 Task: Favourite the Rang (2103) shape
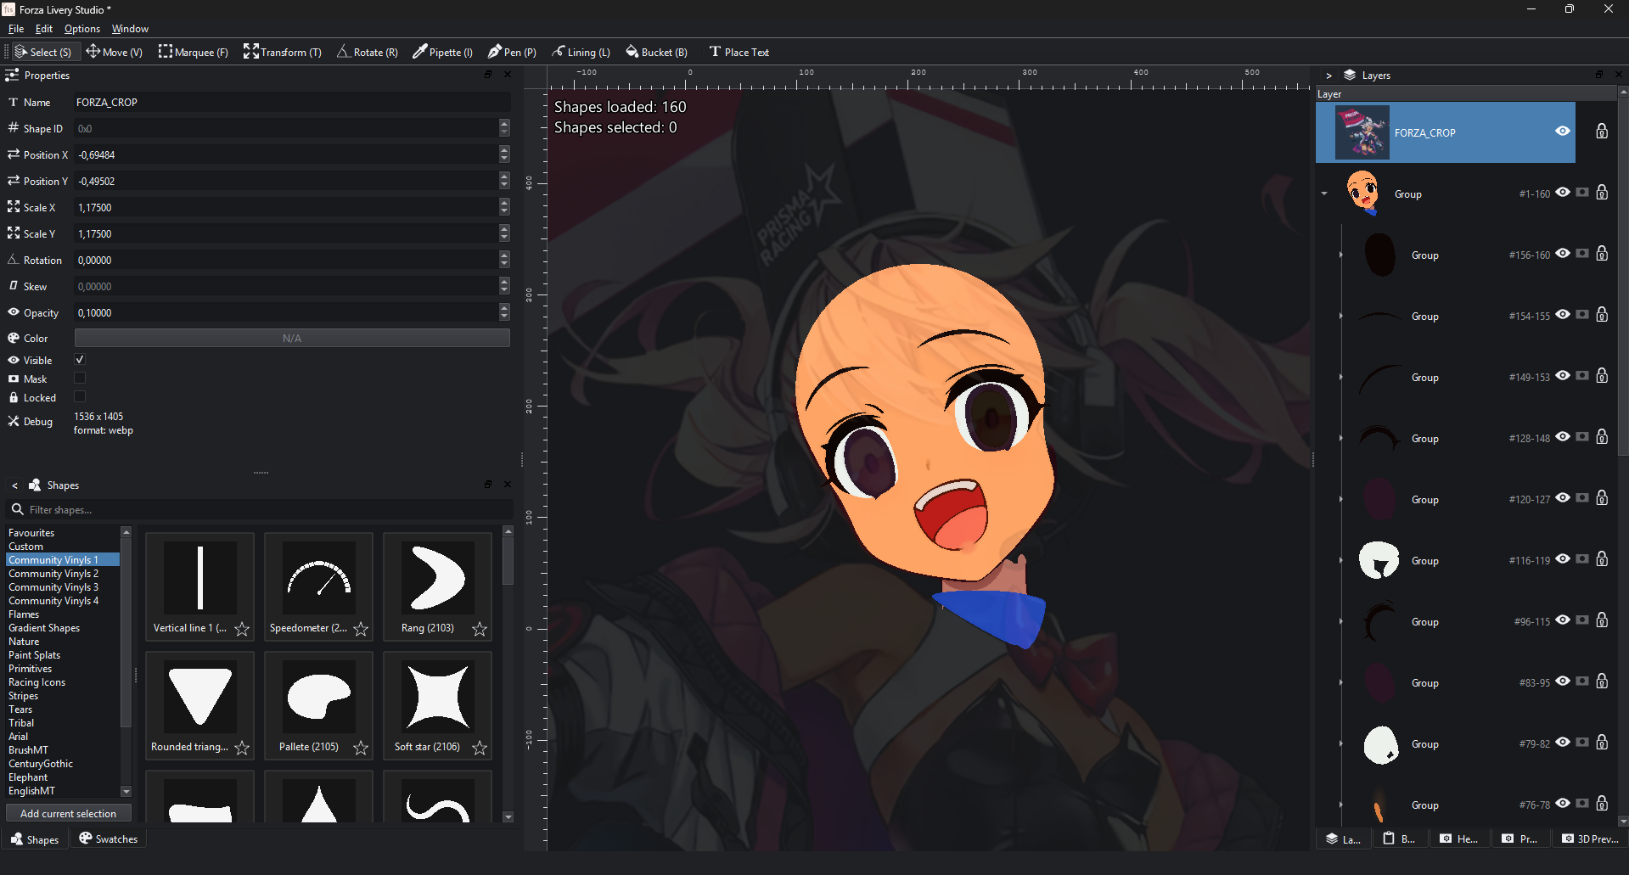click(480, 629)
